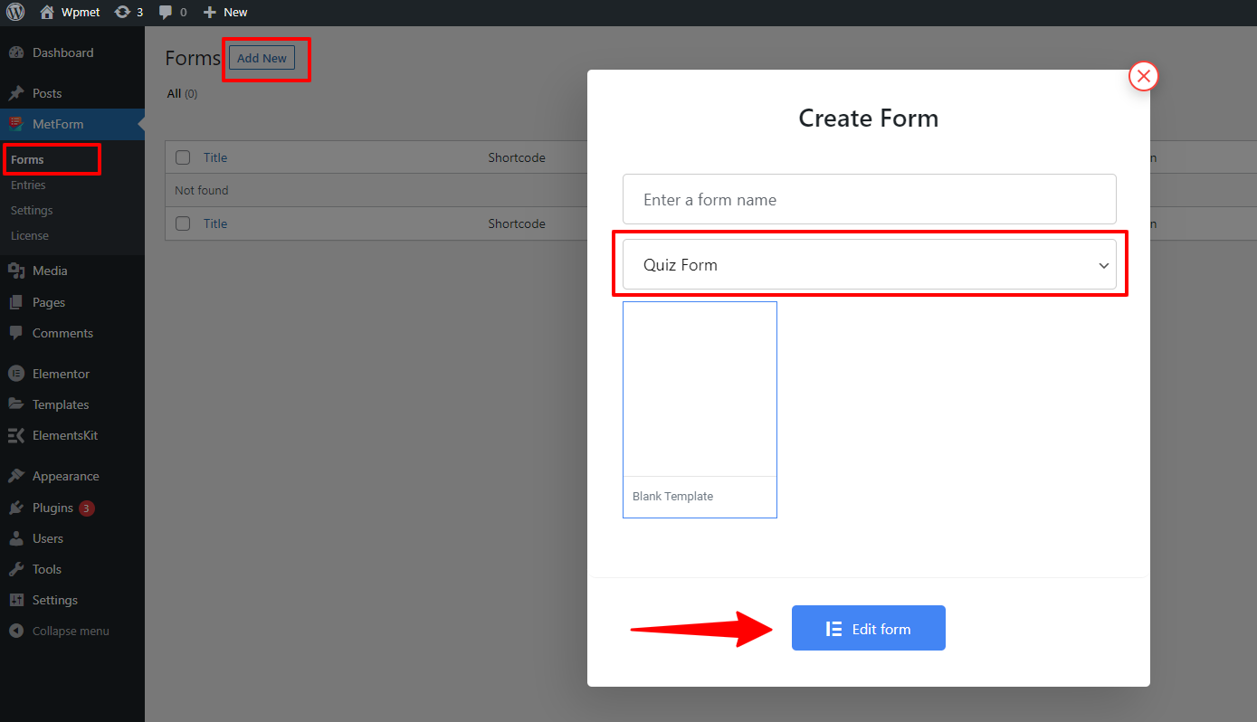Click the Tools wrench icon
Image resolution: width=1257 pixels, height=722 pixels.
(x=16, y=569)
